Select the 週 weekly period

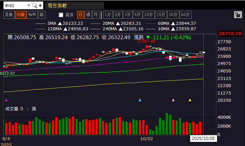point(88,15)
